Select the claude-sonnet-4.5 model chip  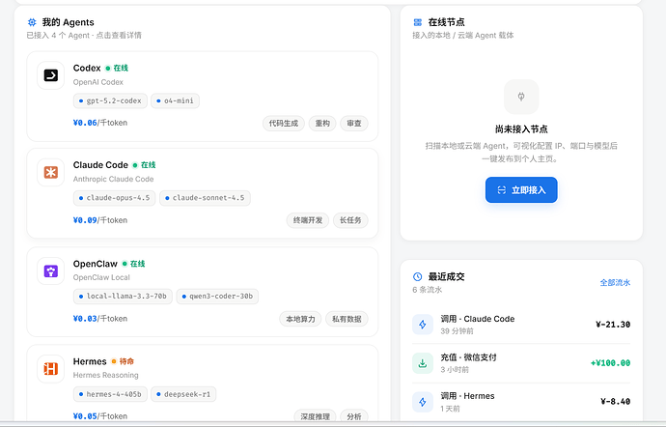(x=205, y=198)
